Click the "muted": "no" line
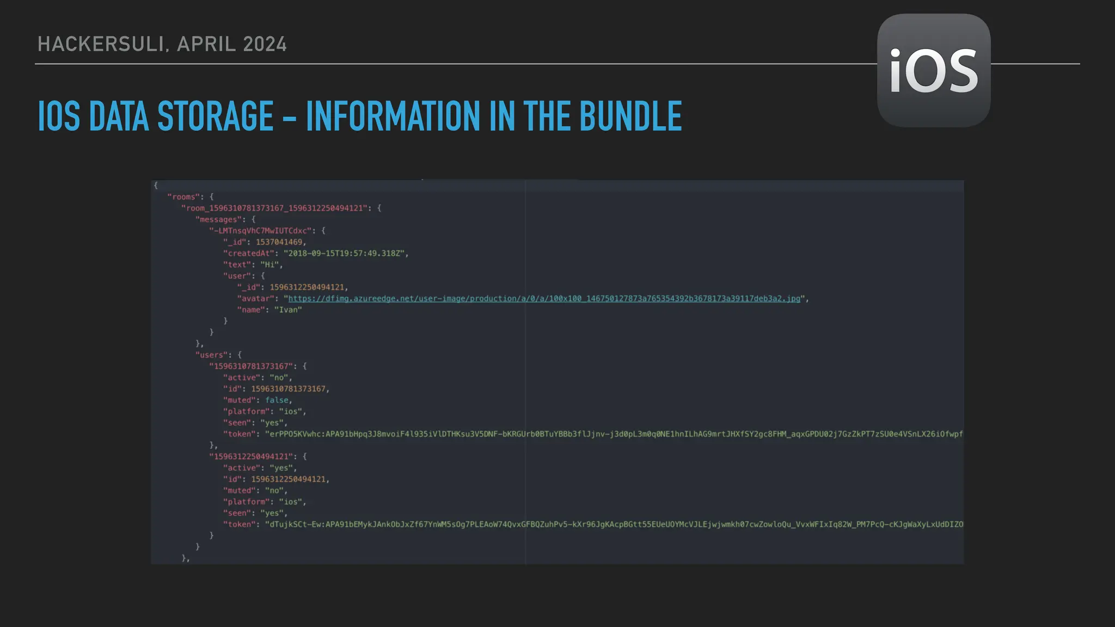The image size is (1115, 627). click(x=255, y=490)
